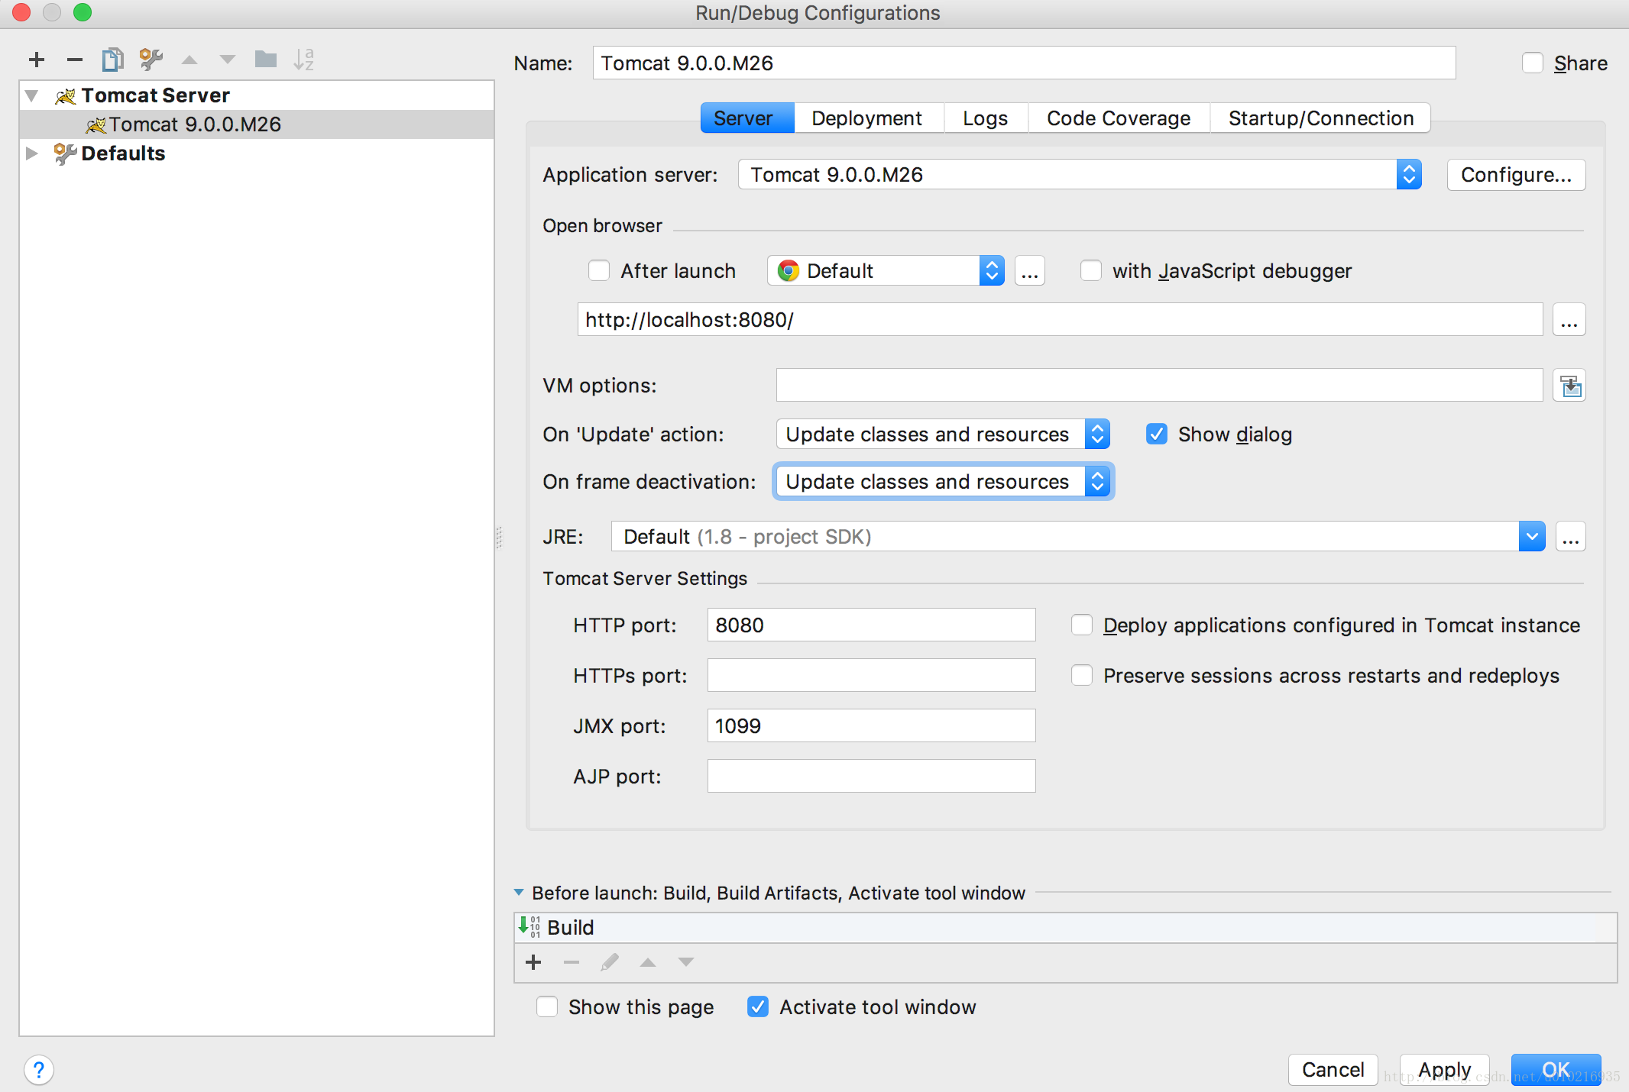Add a before launch task
This screenshot has width=1629, height=1092.
coord(533,962)
